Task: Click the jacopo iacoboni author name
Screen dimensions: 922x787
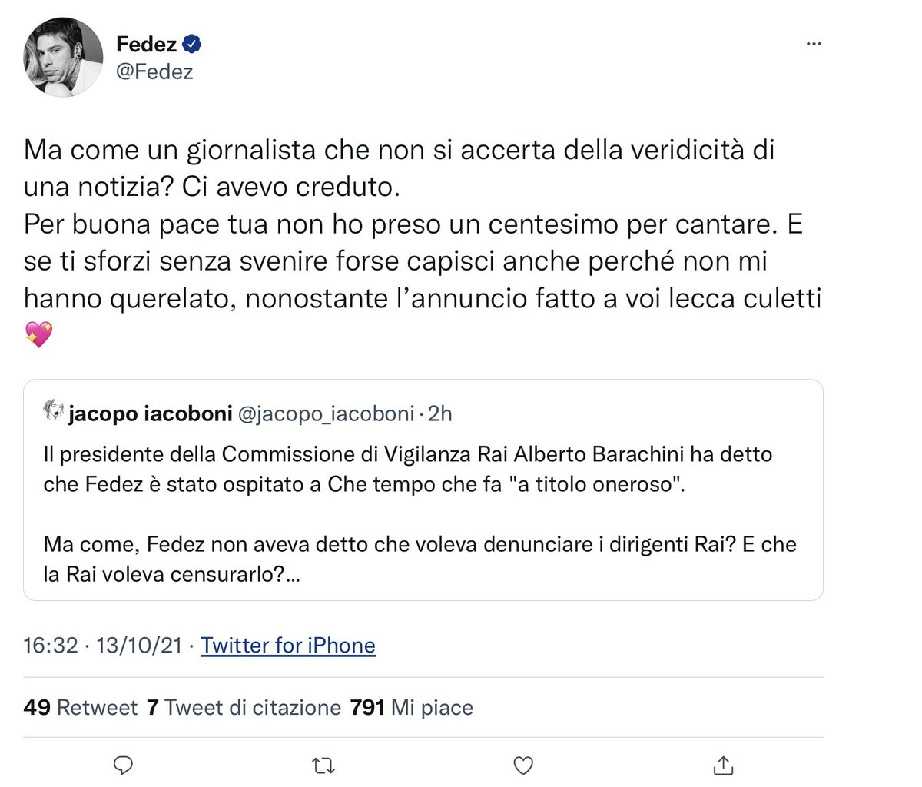Action: coord(150,413)
